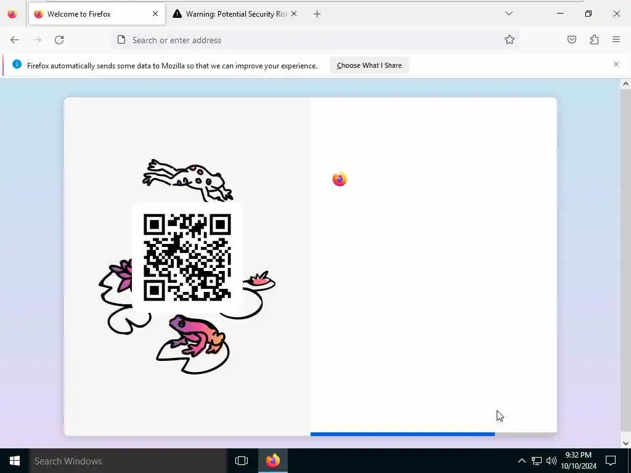631x473 pixels.
Task: Click Firefox icon in taskbar
Action: [273, 461]
